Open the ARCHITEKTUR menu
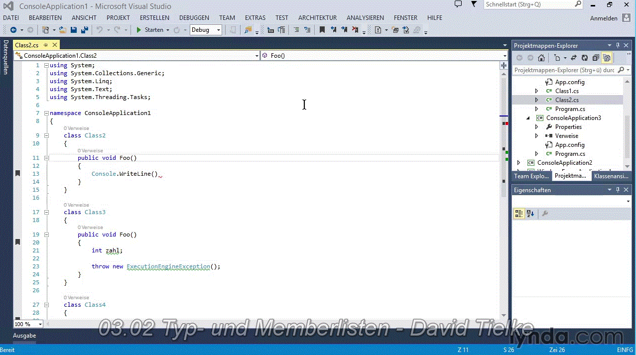 (318, 17)
